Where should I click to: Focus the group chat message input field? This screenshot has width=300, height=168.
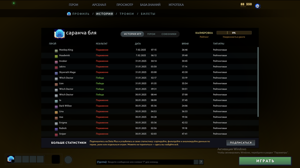[145, 162]
